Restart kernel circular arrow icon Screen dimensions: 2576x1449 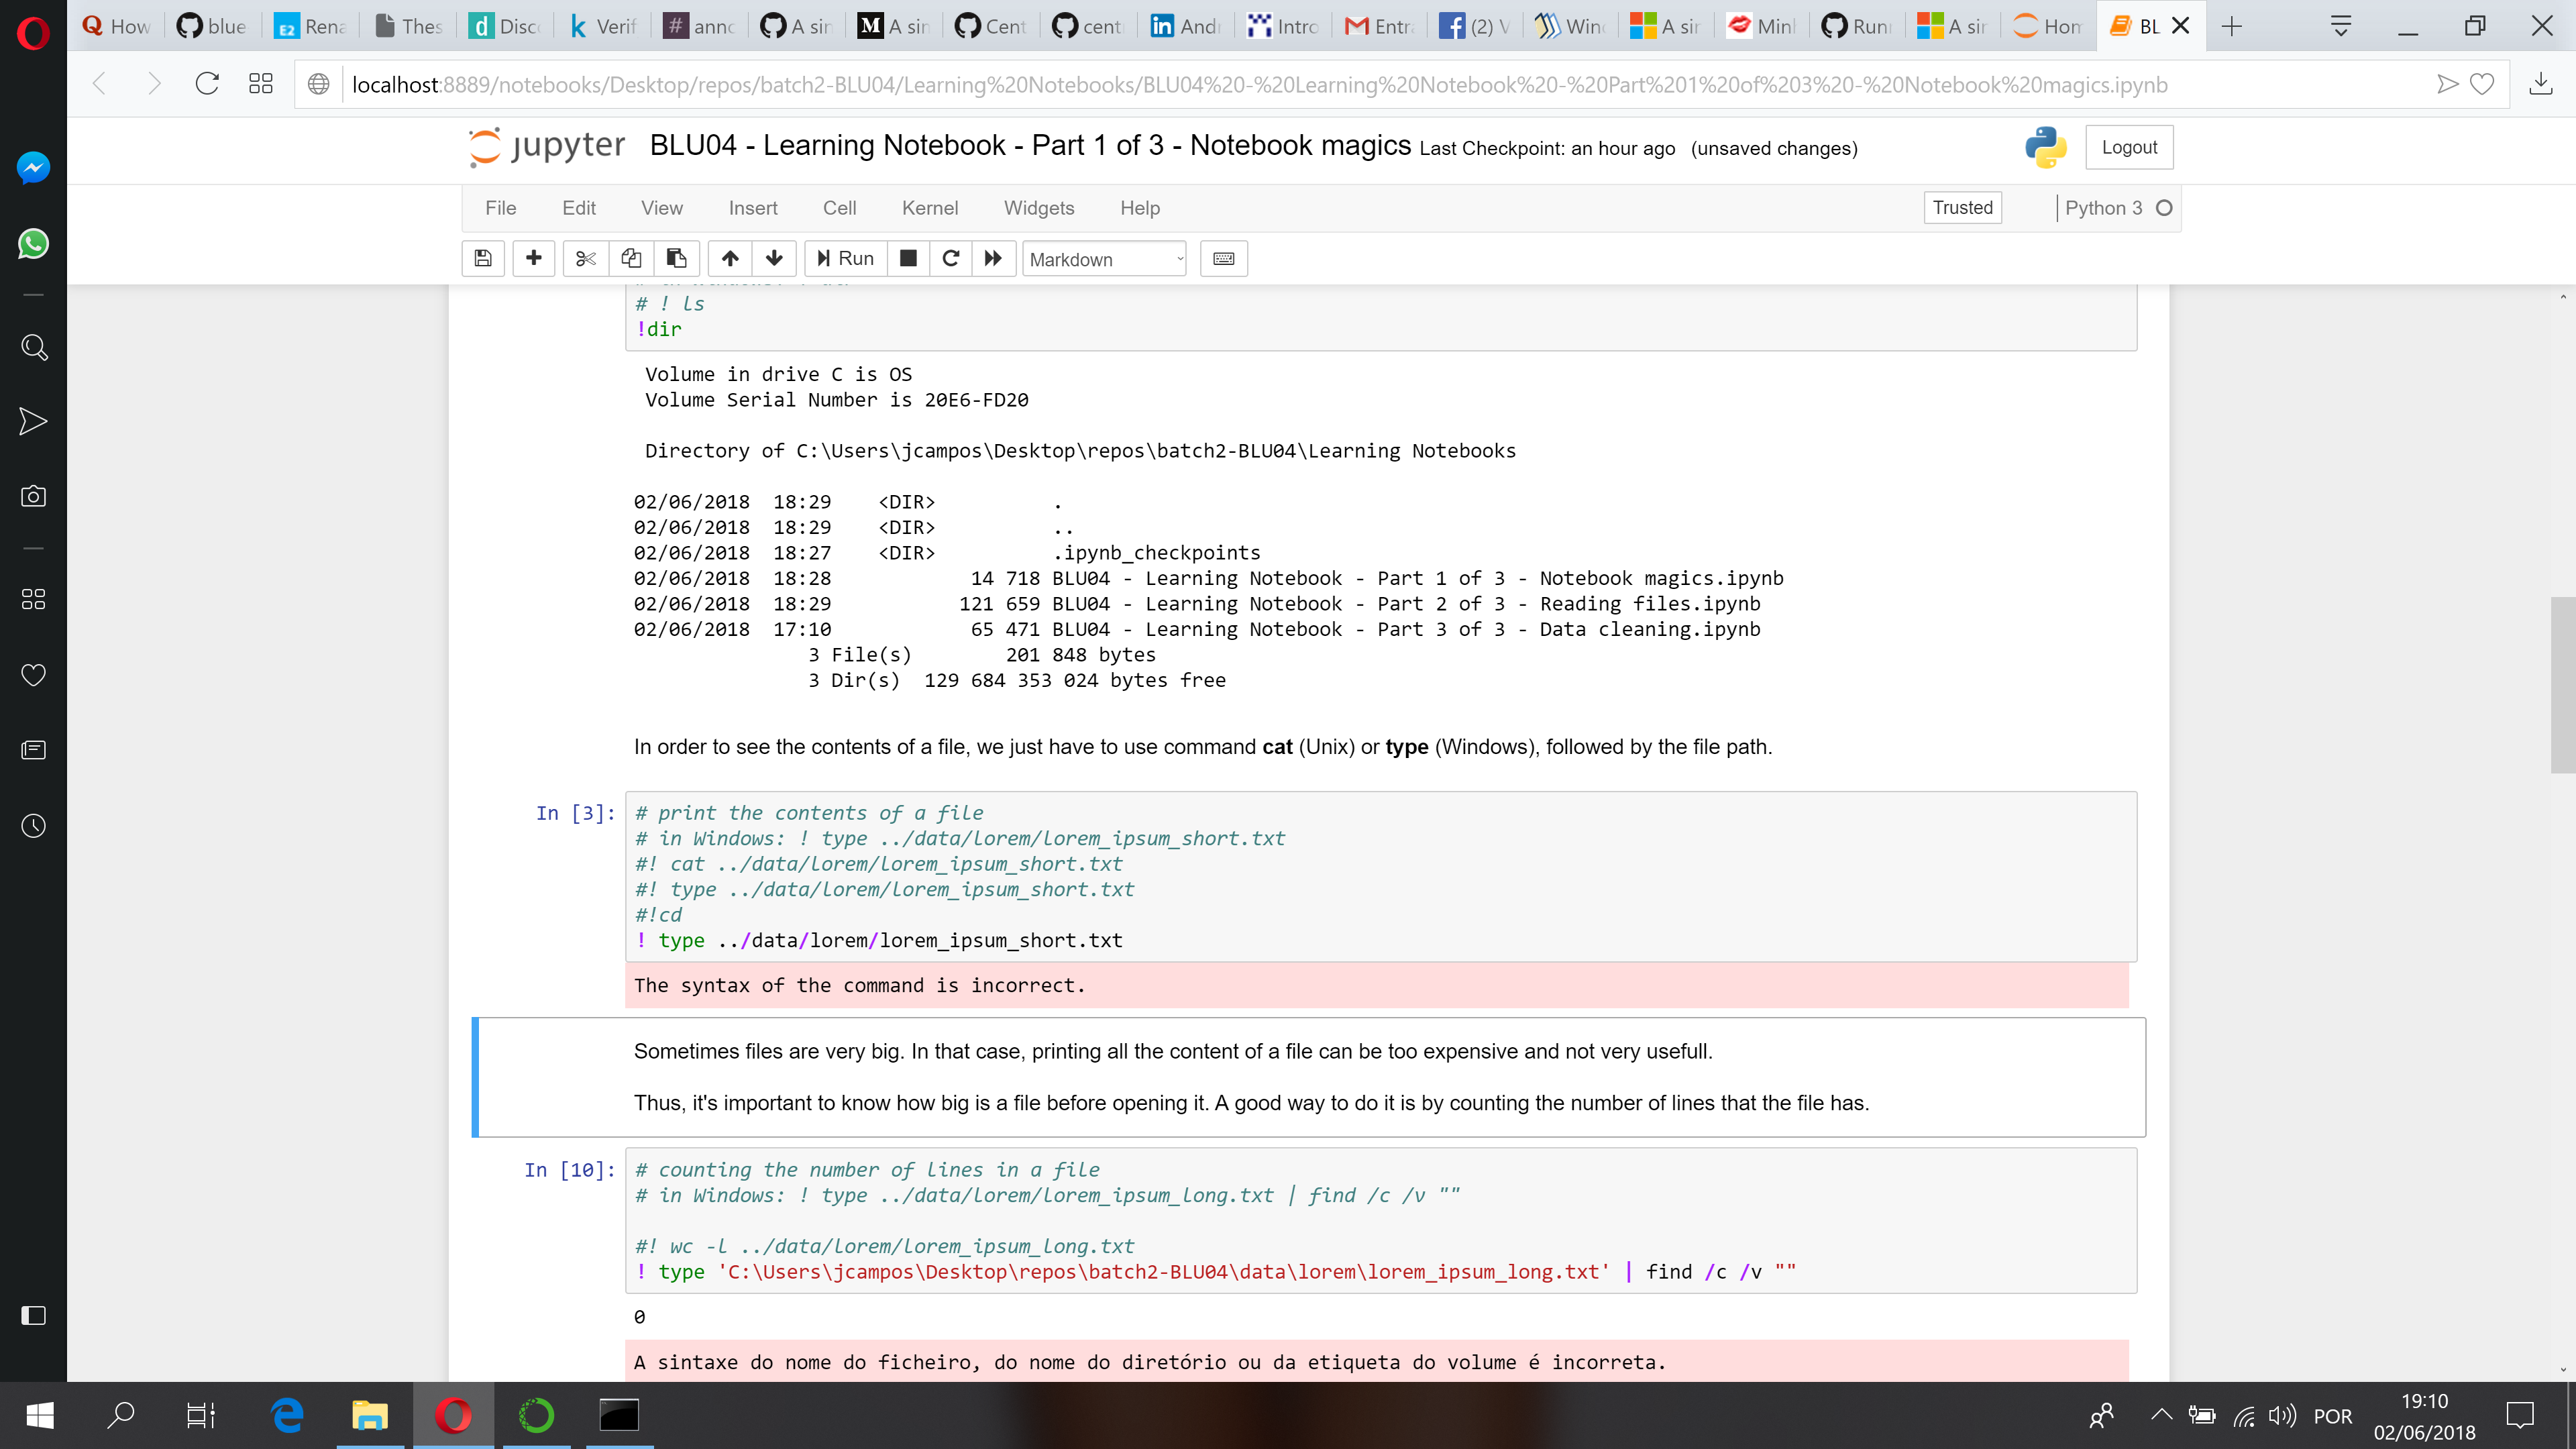(x=951, y=258)
